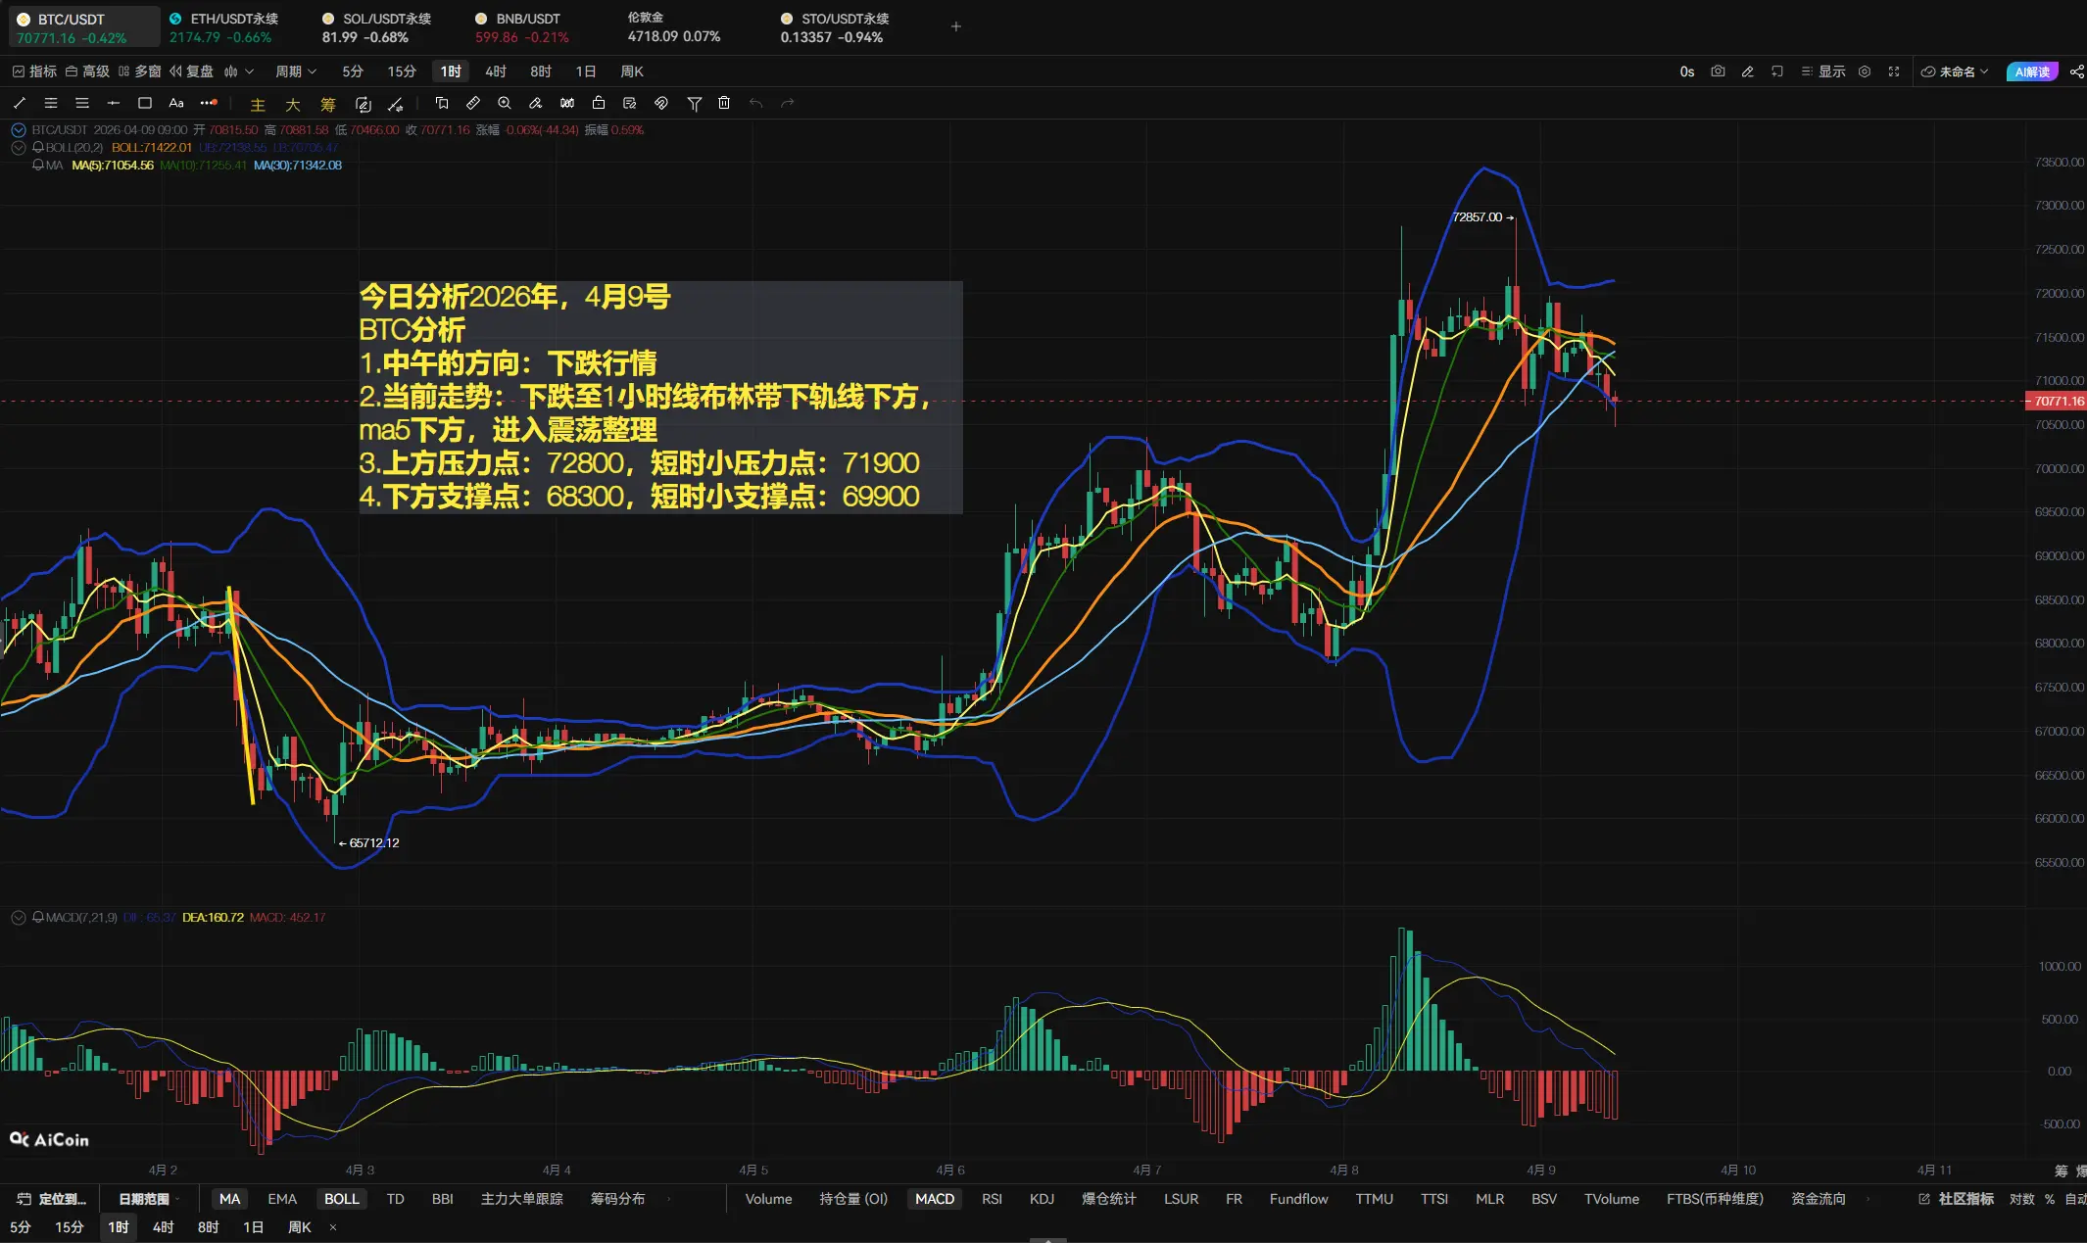Image resolution: width=2087 pixels, height=1243 pixels.
Task: Select the trend line drawing tool
Action: point(20,103)
